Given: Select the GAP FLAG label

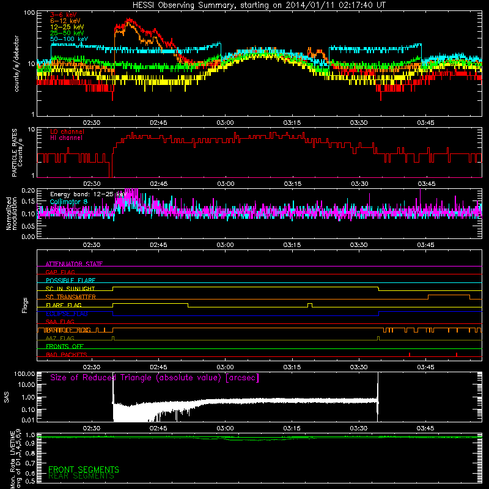Looking at the screenshot, I should pyautogui.click(x=60, y=272).
